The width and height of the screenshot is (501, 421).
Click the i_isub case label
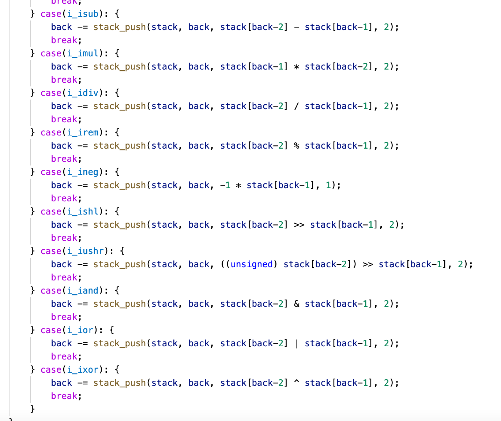click(83, 14)
